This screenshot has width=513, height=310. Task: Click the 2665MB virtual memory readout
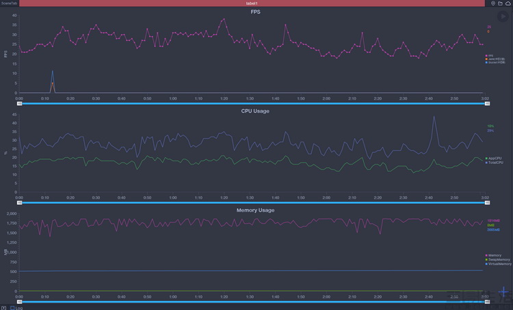493,230
